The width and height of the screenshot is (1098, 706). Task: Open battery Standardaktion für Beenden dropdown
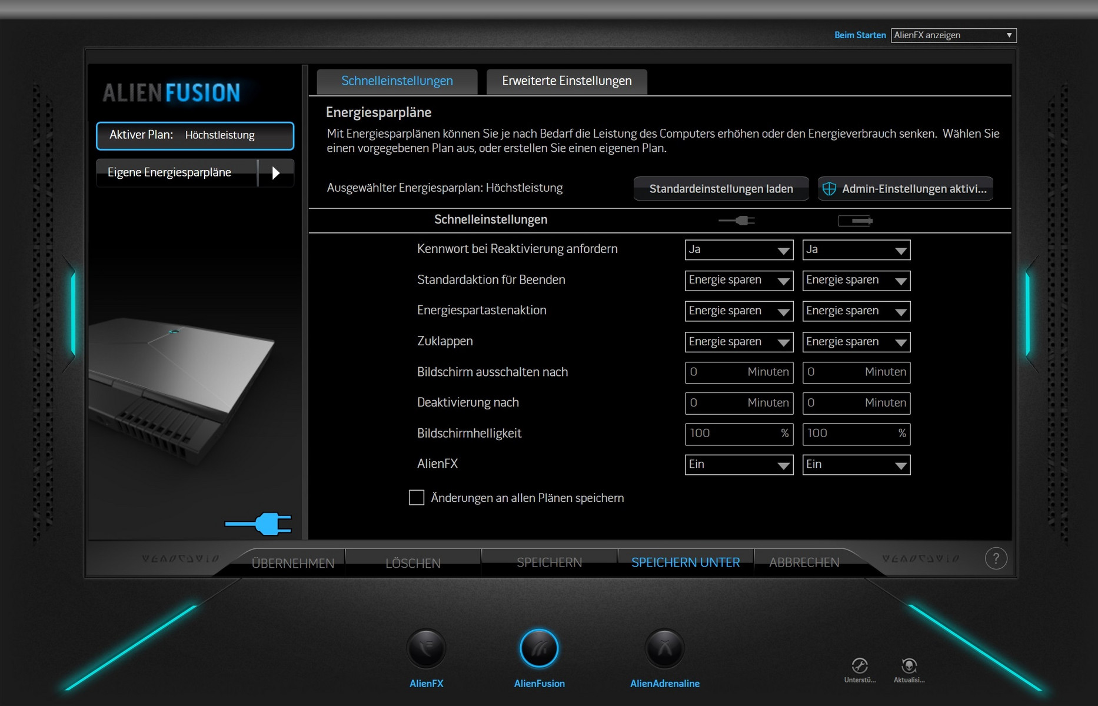(x=856, y=281)
